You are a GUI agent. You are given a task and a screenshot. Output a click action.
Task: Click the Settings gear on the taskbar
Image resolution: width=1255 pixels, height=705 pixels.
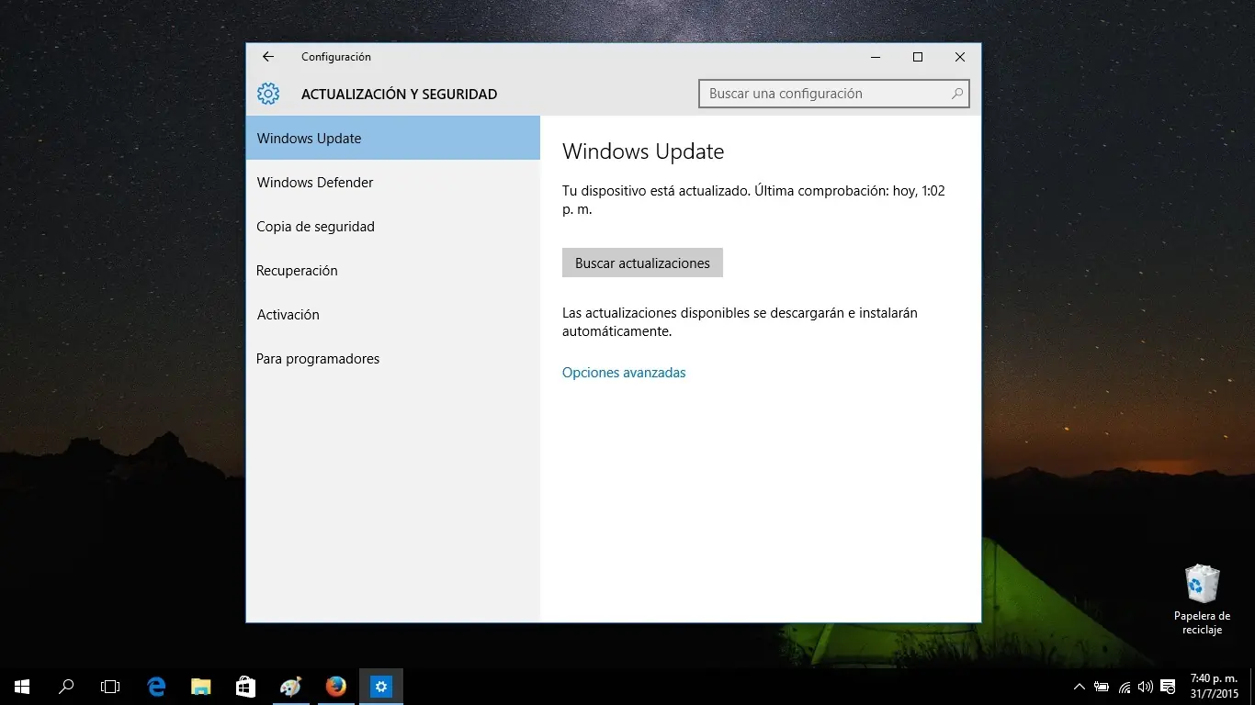(381, 687)
